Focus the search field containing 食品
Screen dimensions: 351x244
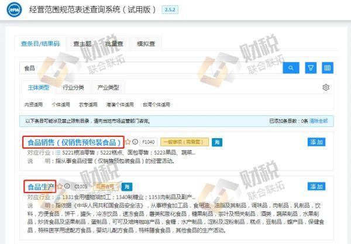pos(151,68)
